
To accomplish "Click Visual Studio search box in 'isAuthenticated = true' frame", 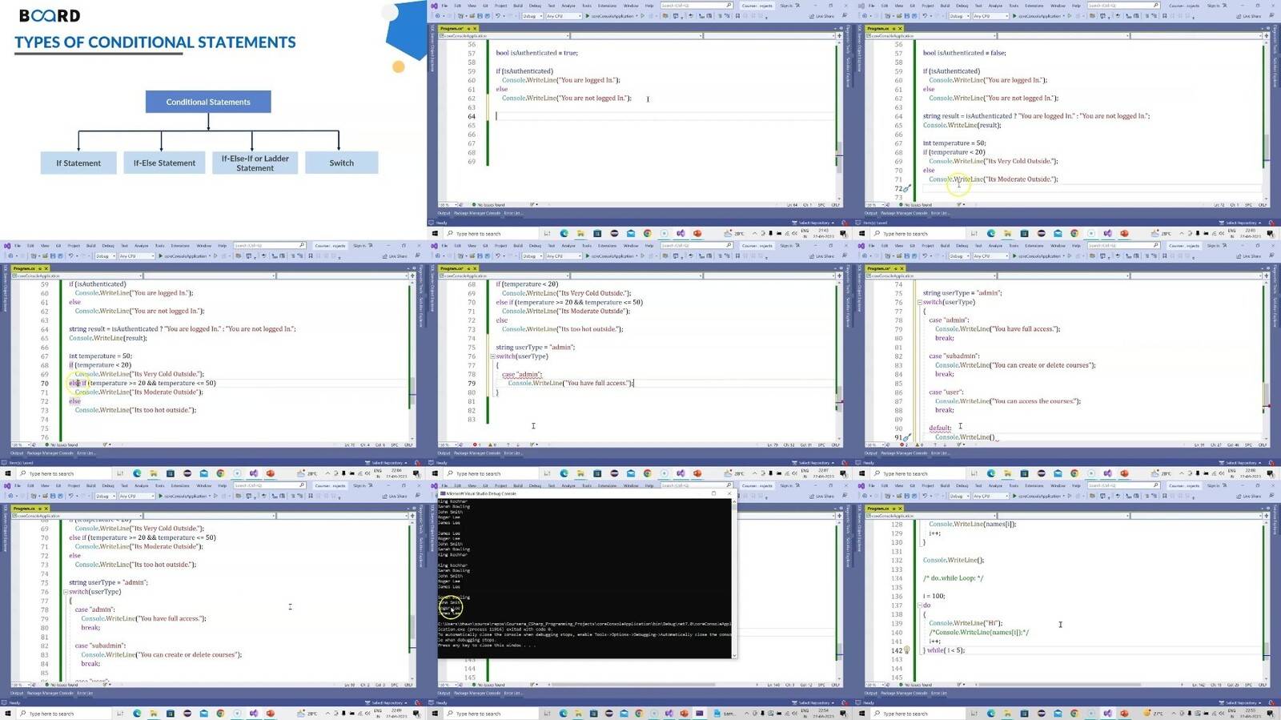I will click(x=697, y=6).
